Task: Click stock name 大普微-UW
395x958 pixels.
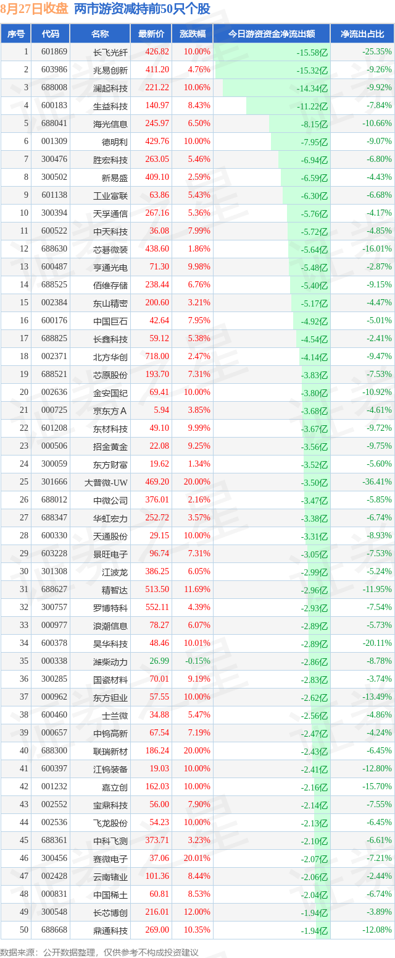Action: 106,482
